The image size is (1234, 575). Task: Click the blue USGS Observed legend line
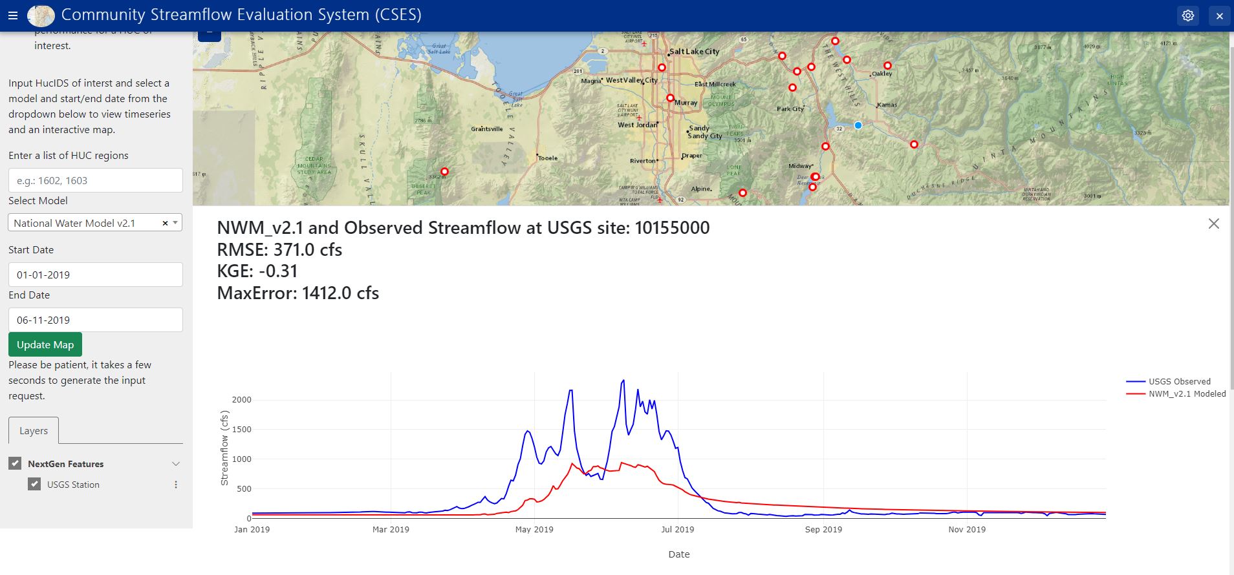(1136, 381)
